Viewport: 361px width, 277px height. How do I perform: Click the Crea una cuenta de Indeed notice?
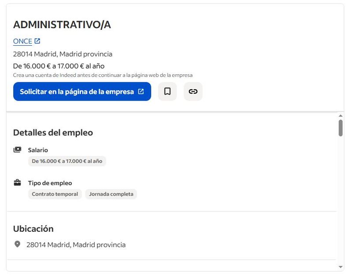103,75
